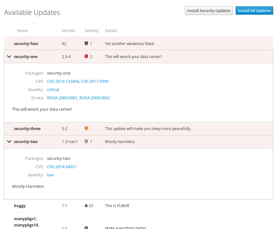Screen dimensions: 276x229
Task: Click the Details column header
Action: pyautogui.click(x=111, y=31)
